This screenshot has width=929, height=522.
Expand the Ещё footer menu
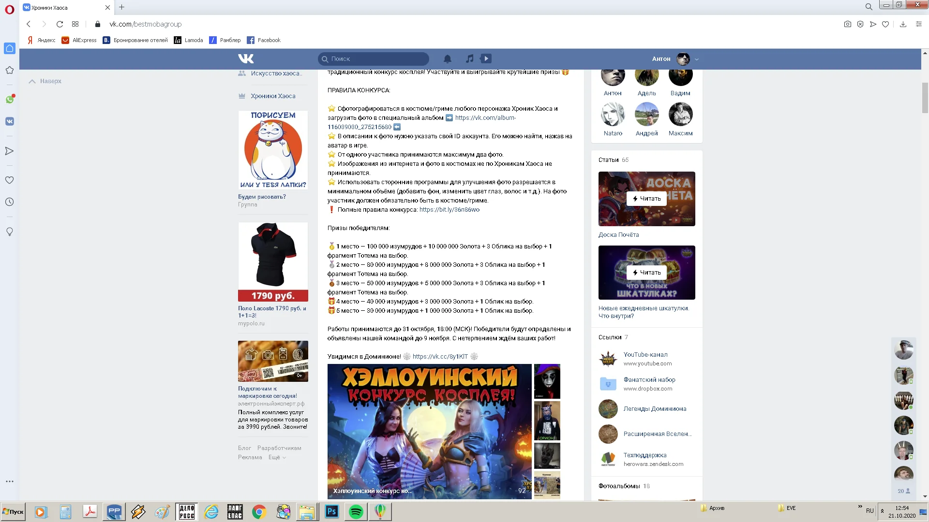click(x=277, y=457)
